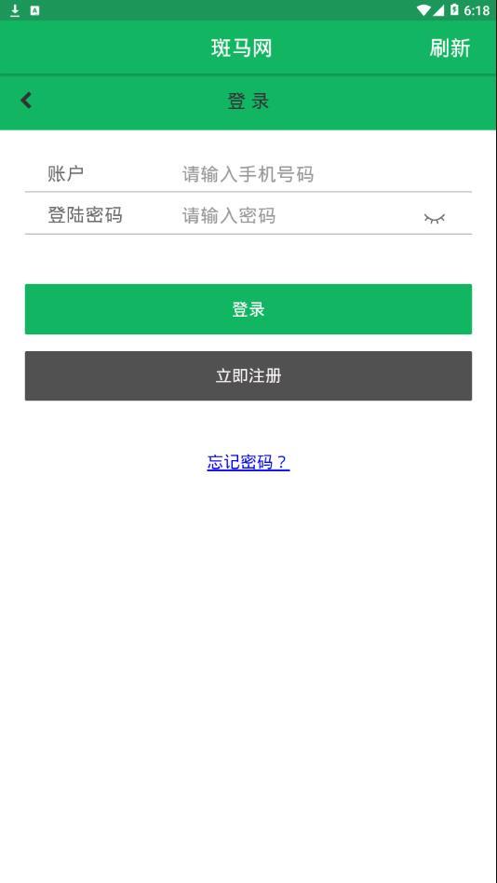
Task: Click the 登陆密码 label
Action: [85, 215]
